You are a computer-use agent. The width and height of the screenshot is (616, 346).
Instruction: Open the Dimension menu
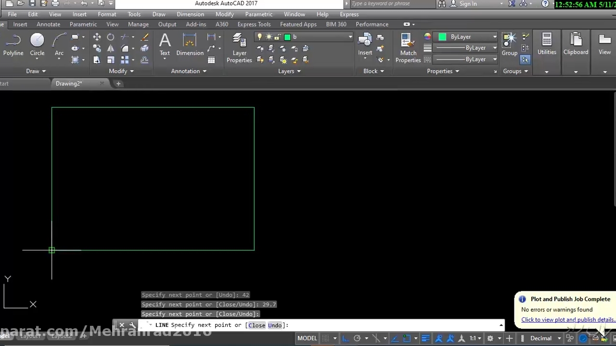(190, 14)
